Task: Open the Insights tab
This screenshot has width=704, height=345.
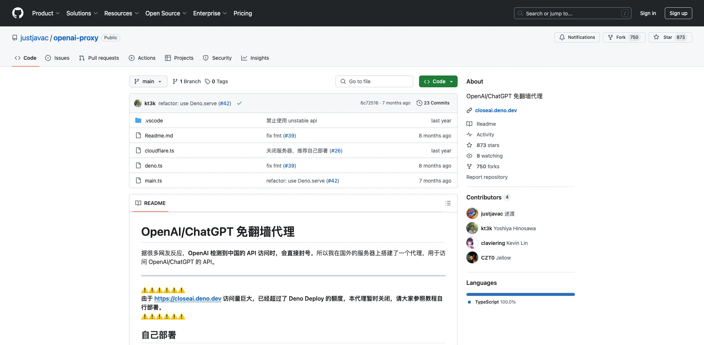Action: 255,58
